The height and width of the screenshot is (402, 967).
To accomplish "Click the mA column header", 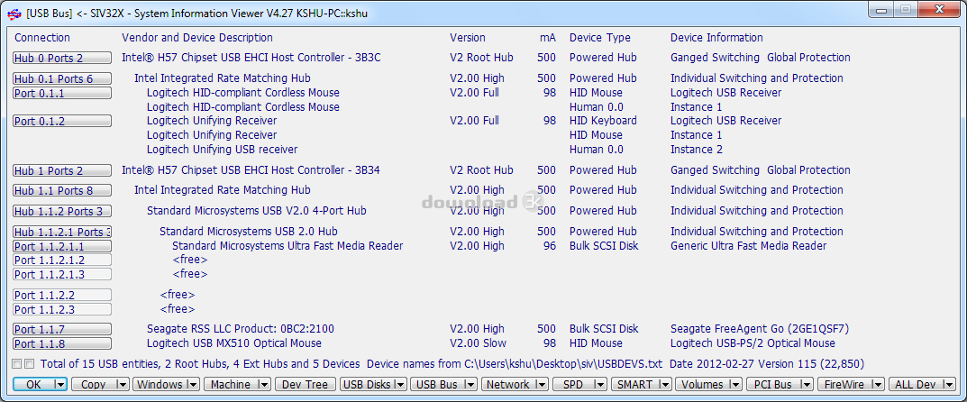I will pos(548,38).
